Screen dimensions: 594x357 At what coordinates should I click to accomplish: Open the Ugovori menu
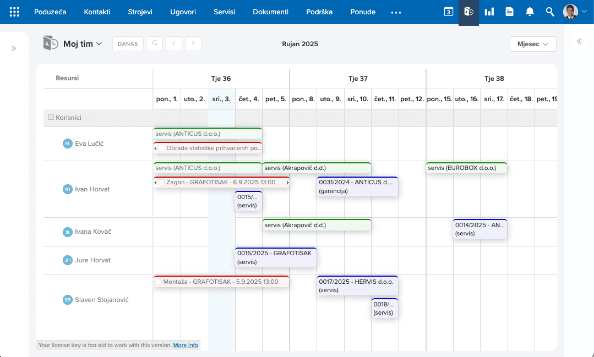(183, 12)
